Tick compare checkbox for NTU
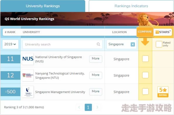This screenshot has height=115, width=174. tap(145, 75)
